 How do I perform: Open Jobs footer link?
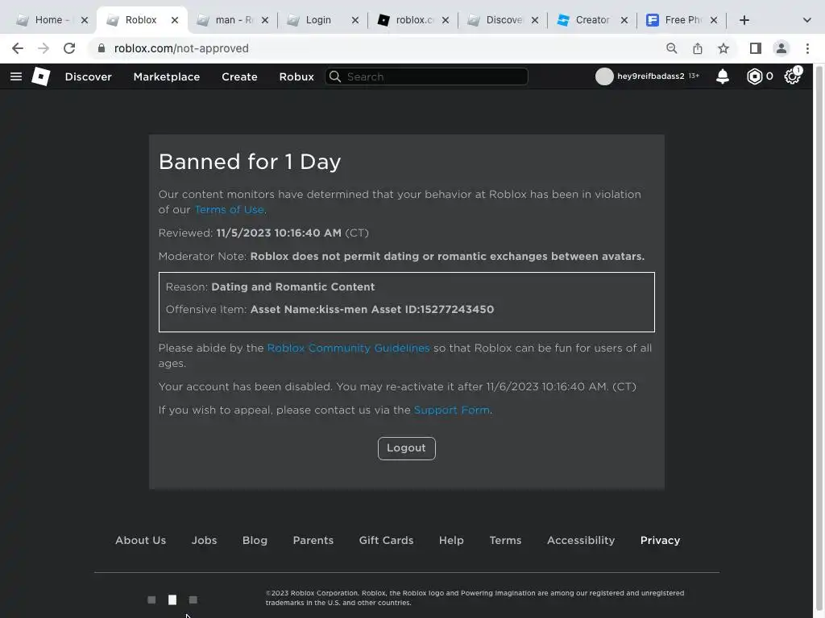click(x=204, y=540)
